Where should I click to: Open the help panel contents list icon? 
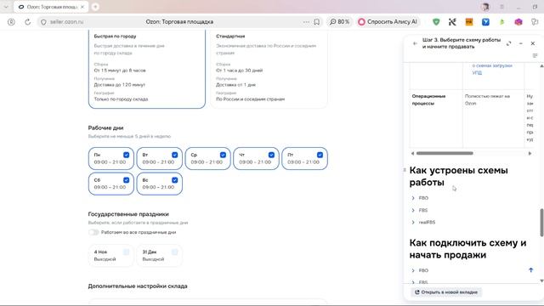pos(535,55)
